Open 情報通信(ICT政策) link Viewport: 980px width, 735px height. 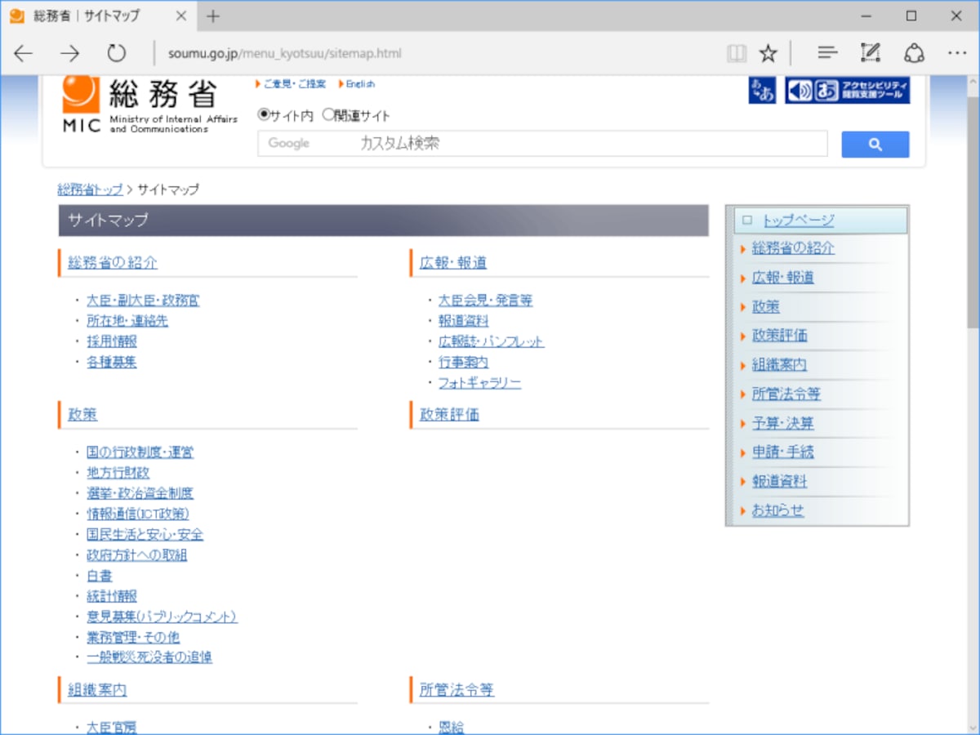[138, 514]
